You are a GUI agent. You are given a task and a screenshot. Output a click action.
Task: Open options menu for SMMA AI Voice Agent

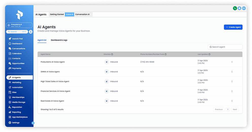(232, 72)
